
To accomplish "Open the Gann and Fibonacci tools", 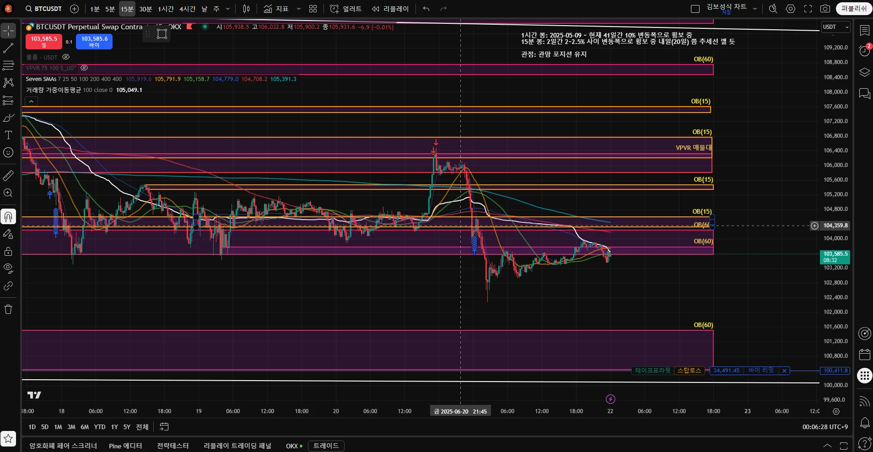I will click(8, 65).
